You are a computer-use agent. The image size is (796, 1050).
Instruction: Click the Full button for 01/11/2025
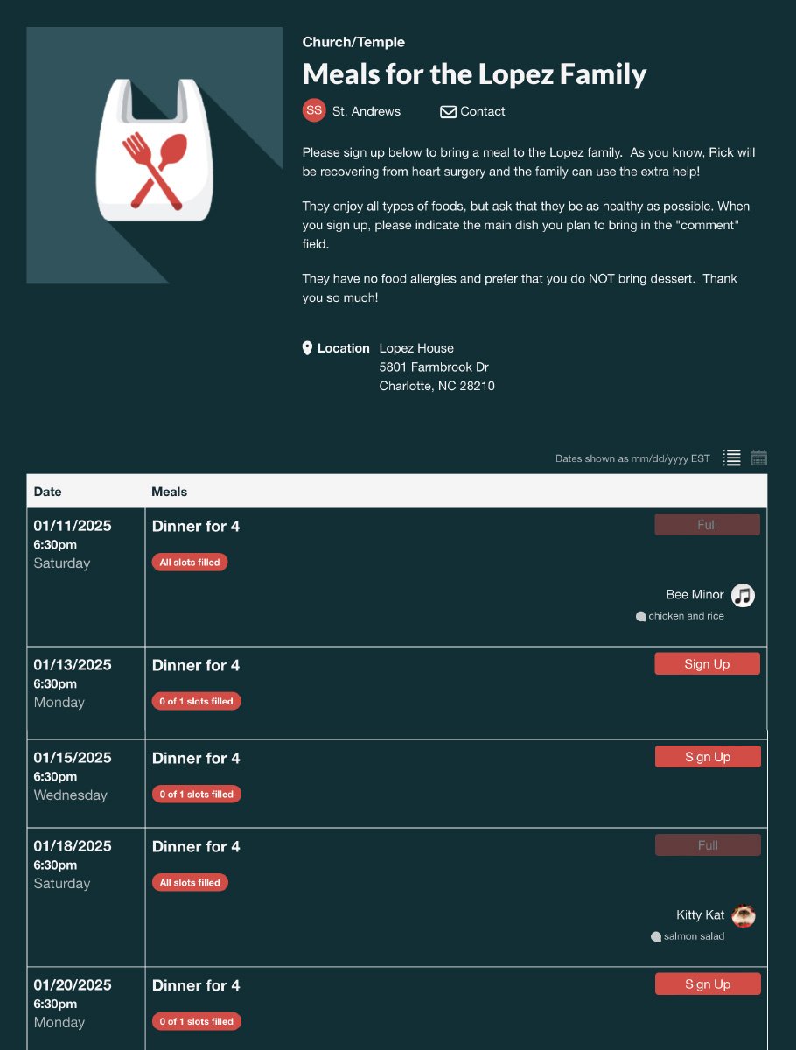(x=707, y=525)
